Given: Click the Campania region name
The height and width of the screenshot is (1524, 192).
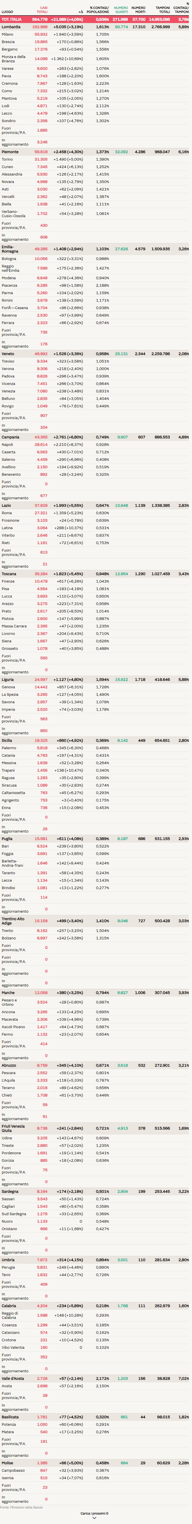Looking at the screenshot, I should pos(11,437).
